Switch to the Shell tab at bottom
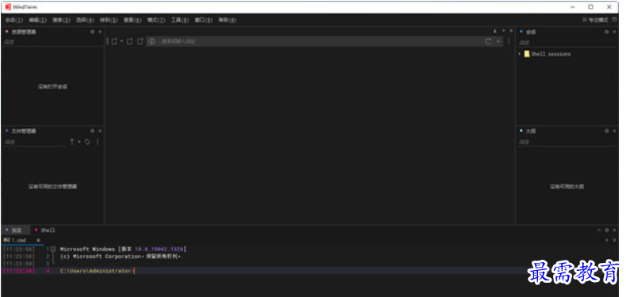Screen dimensions: 626x297 point(44,230)
